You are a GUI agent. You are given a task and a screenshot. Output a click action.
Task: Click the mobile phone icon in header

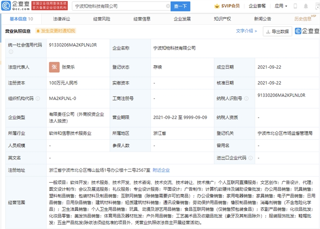coord(295,6)
